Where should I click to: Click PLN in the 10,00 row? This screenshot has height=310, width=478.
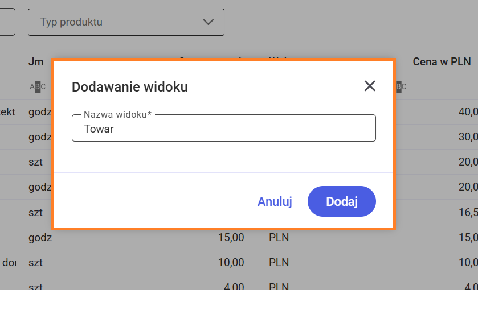coord(279,263)
